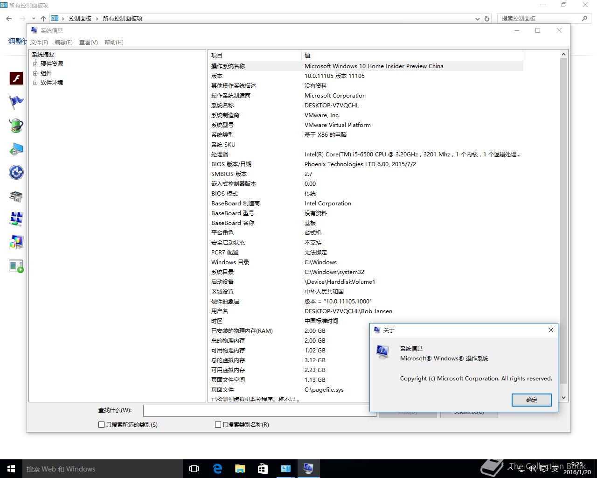Click the System Information title bar icon

click(x=35, y=30)
